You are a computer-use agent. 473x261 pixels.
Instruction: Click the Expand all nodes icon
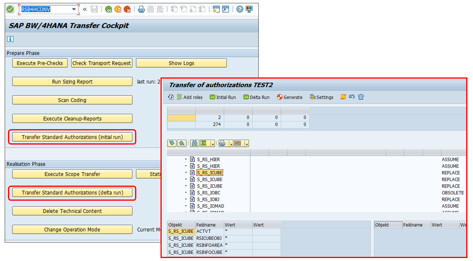(172, 143)
